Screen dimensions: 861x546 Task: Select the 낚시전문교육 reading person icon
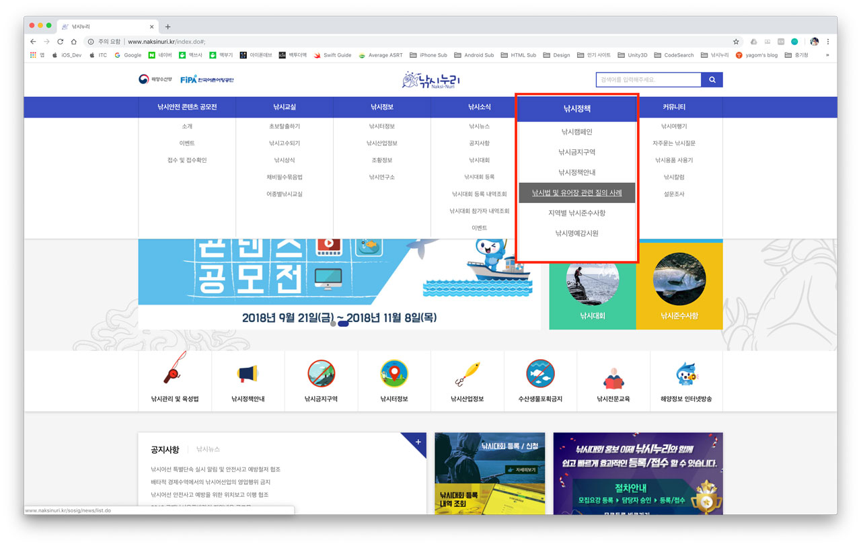(613, 377)
